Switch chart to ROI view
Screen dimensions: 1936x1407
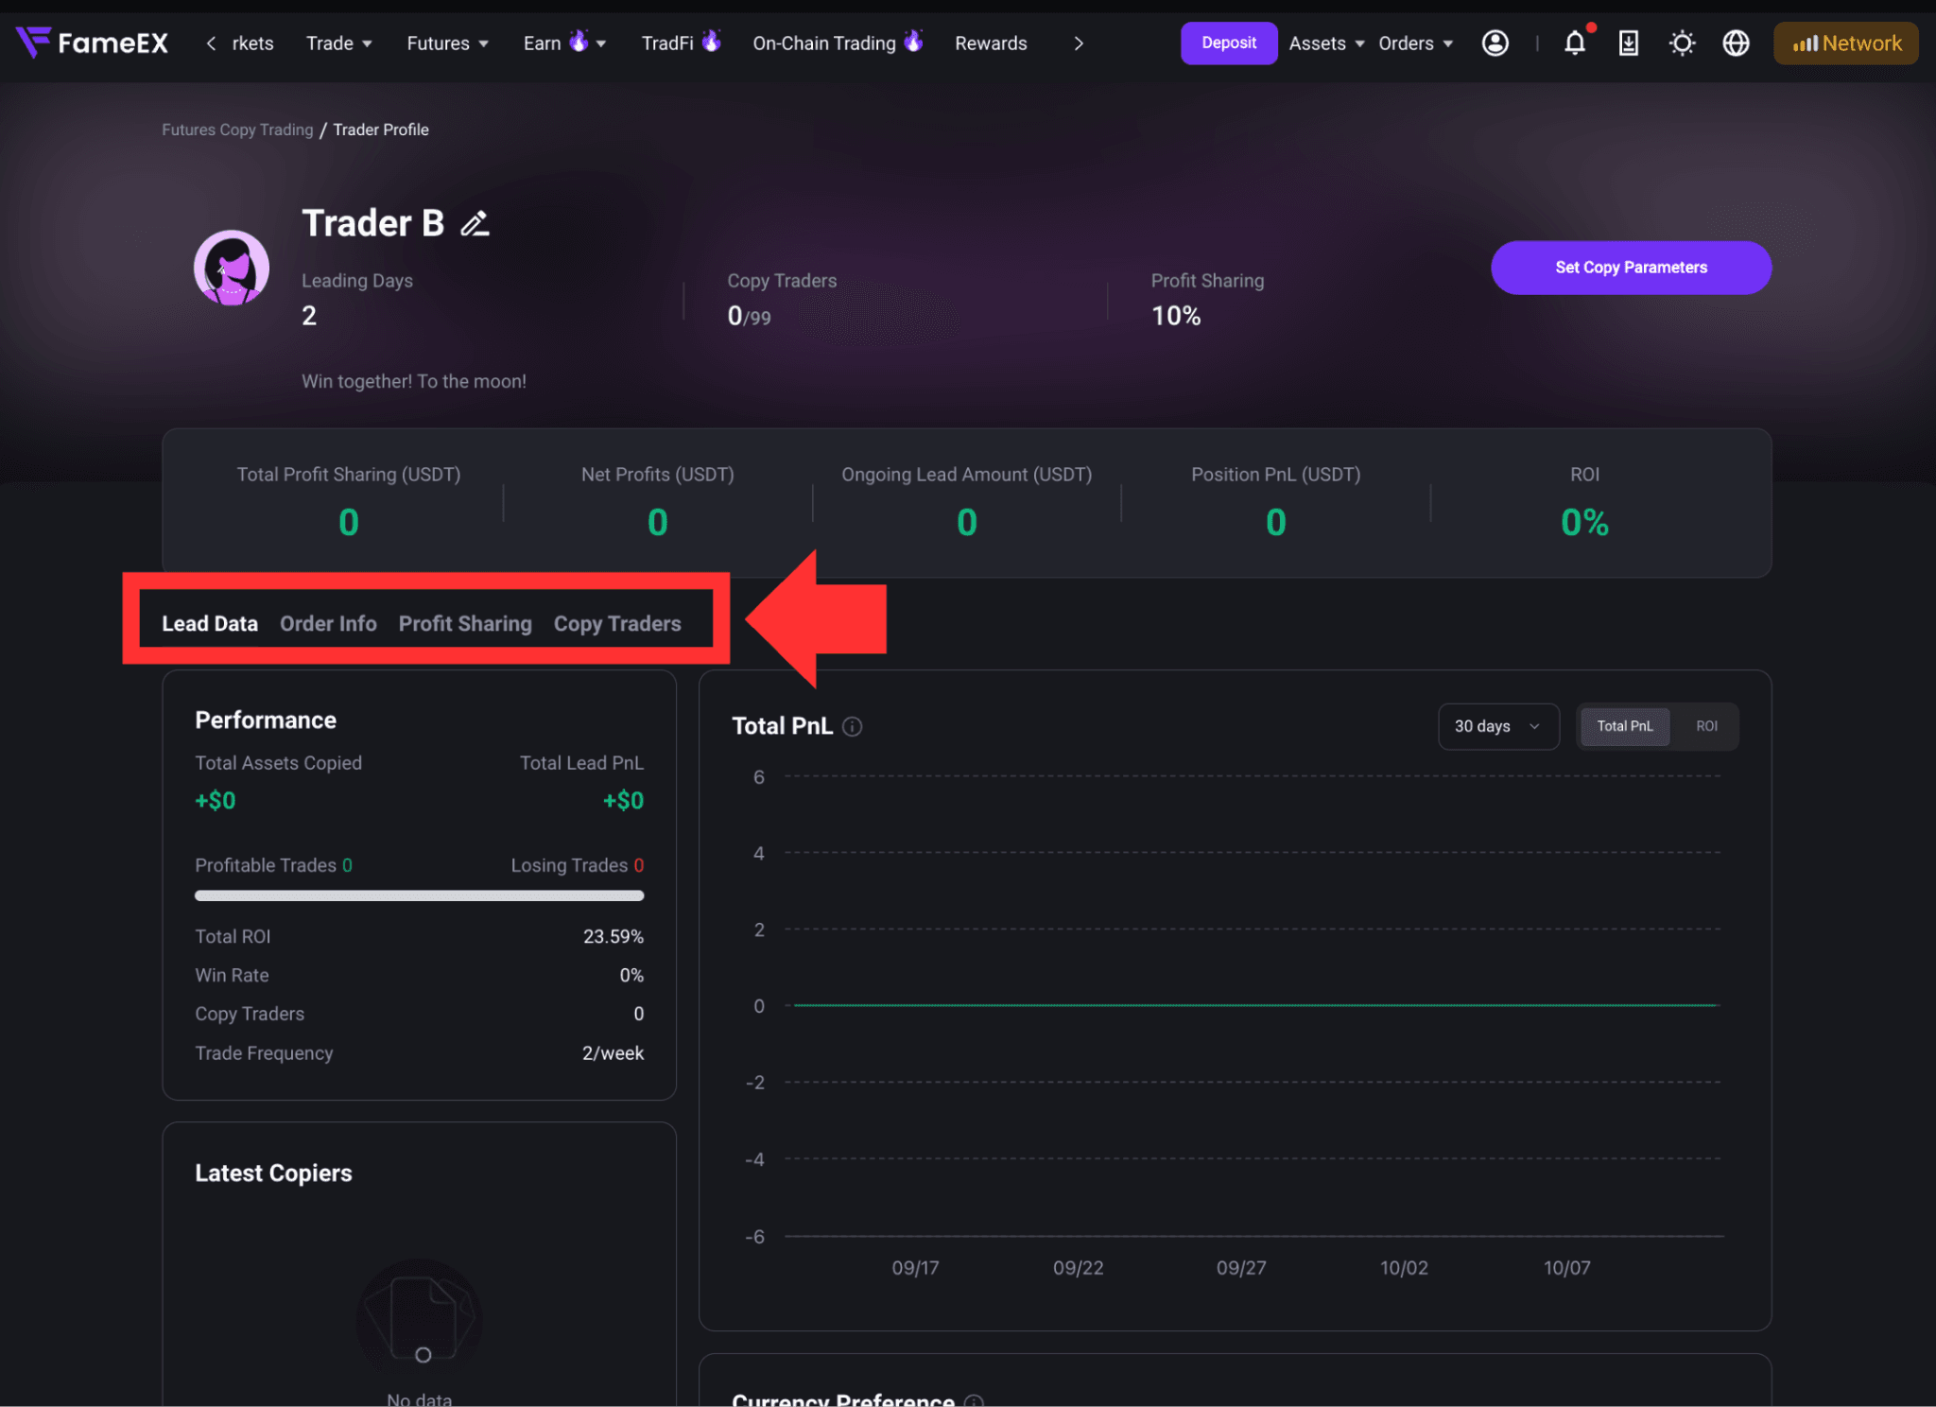(1706, 726)
